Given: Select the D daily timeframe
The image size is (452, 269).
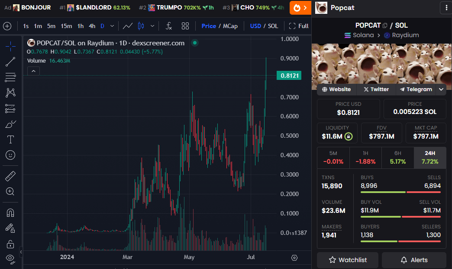Looking at the screenshot, I should coord(102,26).
